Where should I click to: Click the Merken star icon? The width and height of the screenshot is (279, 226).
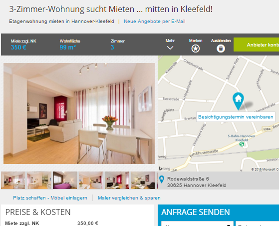[195, 48]
